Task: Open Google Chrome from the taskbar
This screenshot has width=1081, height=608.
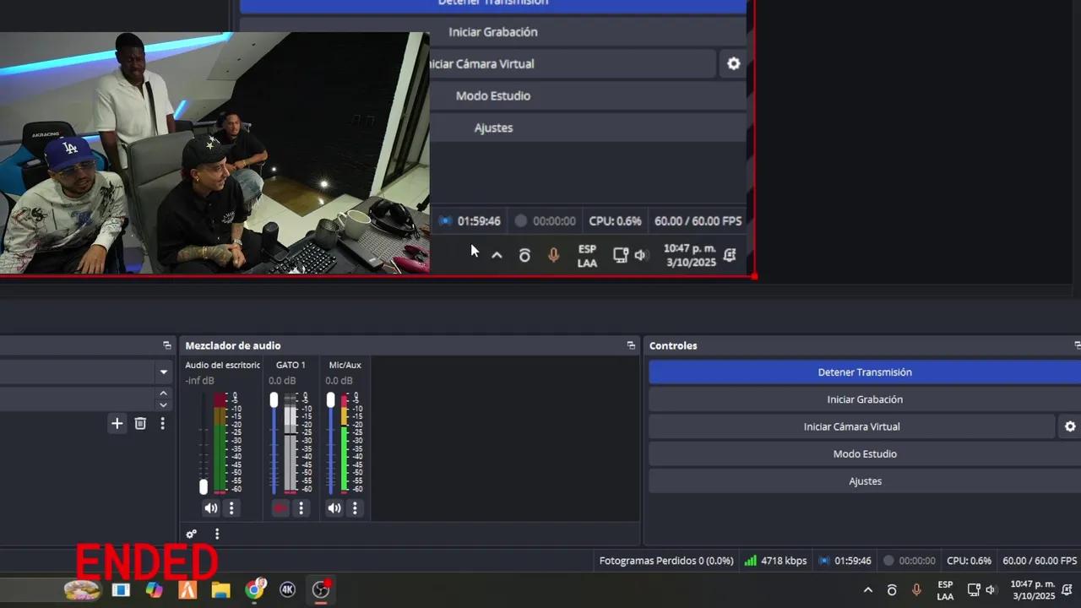Action: pyautogui.click(x=254, y=589)
